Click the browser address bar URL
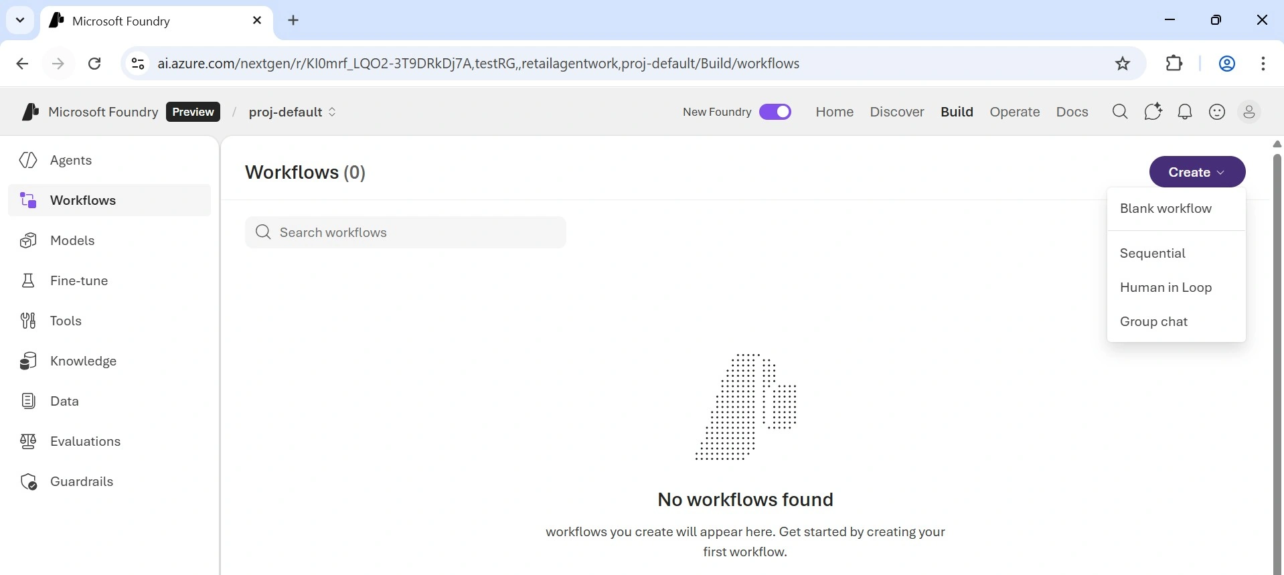Viewport: 1284px width, 575px height. 478,64
